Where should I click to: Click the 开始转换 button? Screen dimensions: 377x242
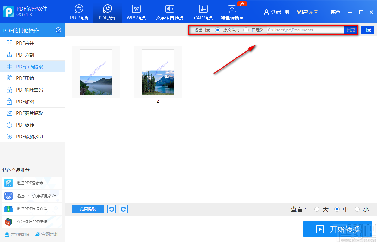click(337, 229)
